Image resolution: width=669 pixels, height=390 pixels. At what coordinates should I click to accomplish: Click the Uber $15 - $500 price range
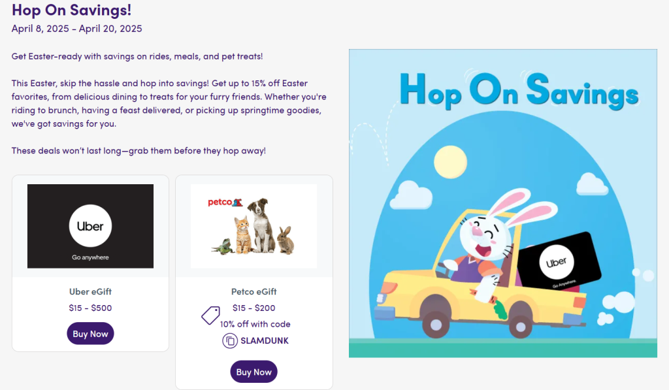(x=90, y=308)
